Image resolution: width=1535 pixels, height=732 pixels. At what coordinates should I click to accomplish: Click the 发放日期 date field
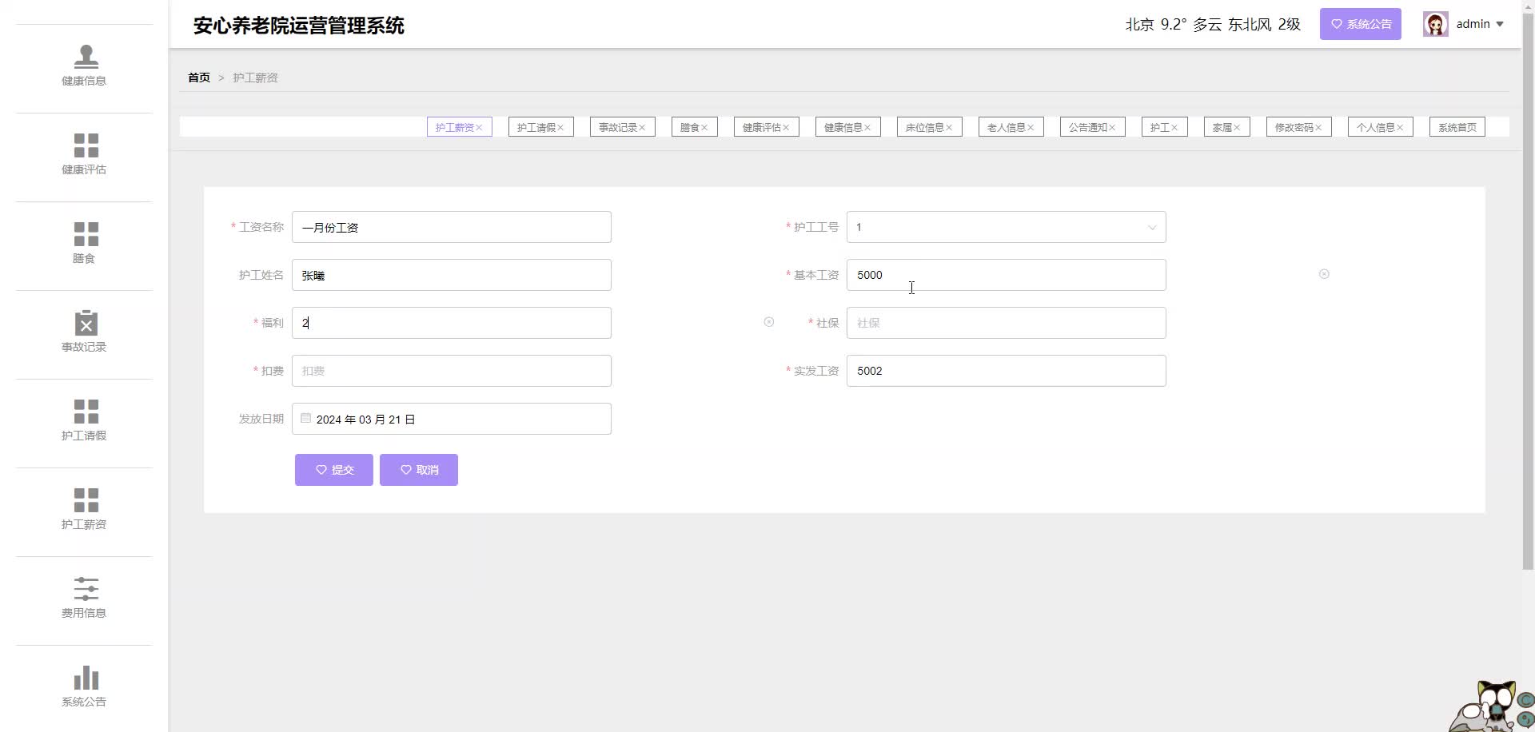[452, 419]
